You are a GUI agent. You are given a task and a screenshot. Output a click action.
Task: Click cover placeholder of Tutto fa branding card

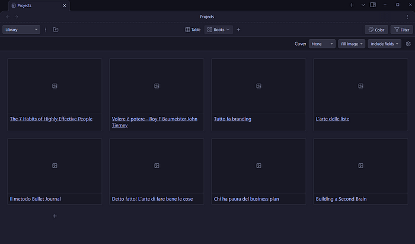(258, 86)
